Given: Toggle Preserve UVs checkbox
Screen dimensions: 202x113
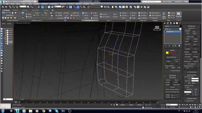Looking at the screenshot, I should pyautogui.click(x=186, y=37).
